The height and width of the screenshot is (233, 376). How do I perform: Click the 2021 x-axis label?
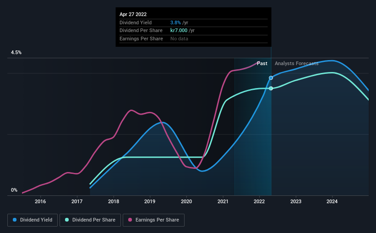223,201
